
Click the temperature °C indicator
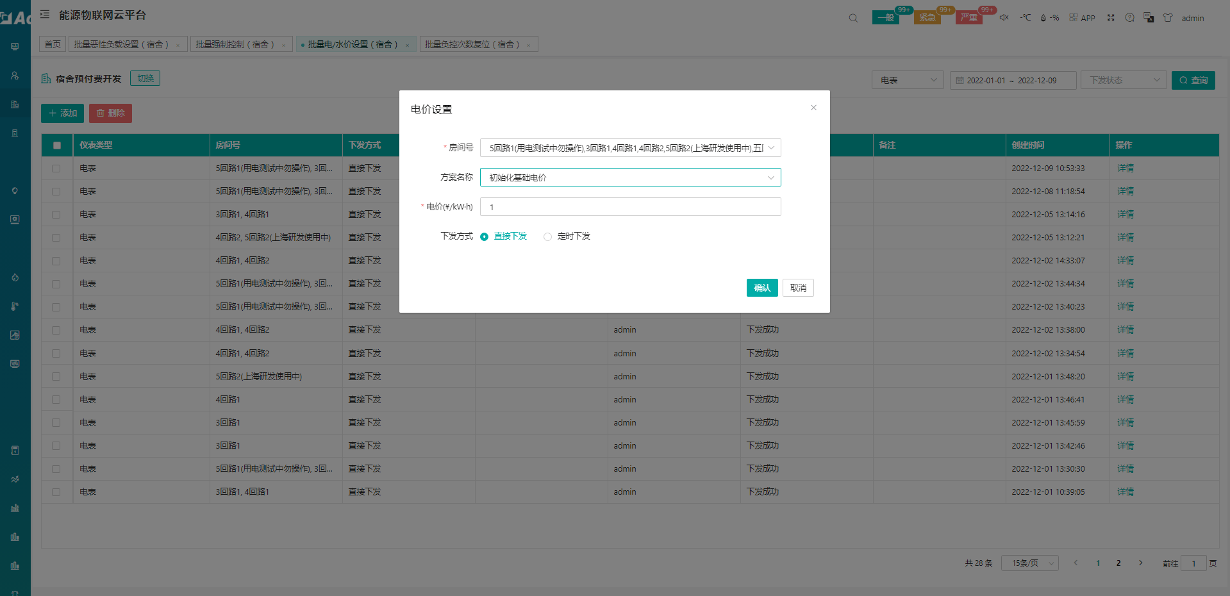pyautogui.click(x=1026, y=17)
